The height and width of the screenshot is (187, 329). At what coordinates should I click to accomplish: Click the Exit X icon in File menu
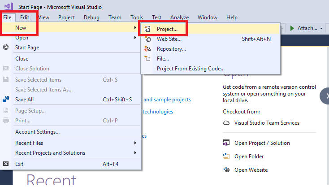tap(6, 164)
